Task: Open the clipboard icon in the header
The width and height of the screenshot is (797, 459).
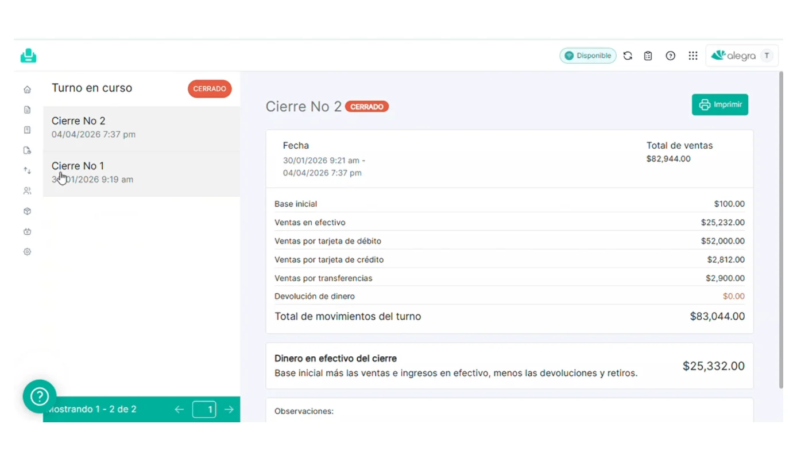Action: 648,56
